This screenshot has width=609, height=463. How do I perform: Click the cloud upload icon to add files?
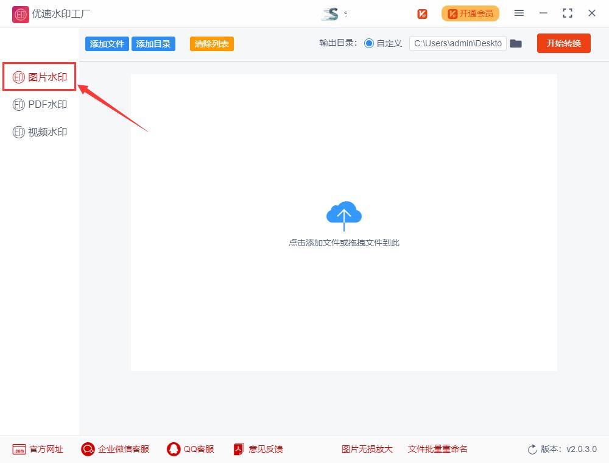click(344, 214)
